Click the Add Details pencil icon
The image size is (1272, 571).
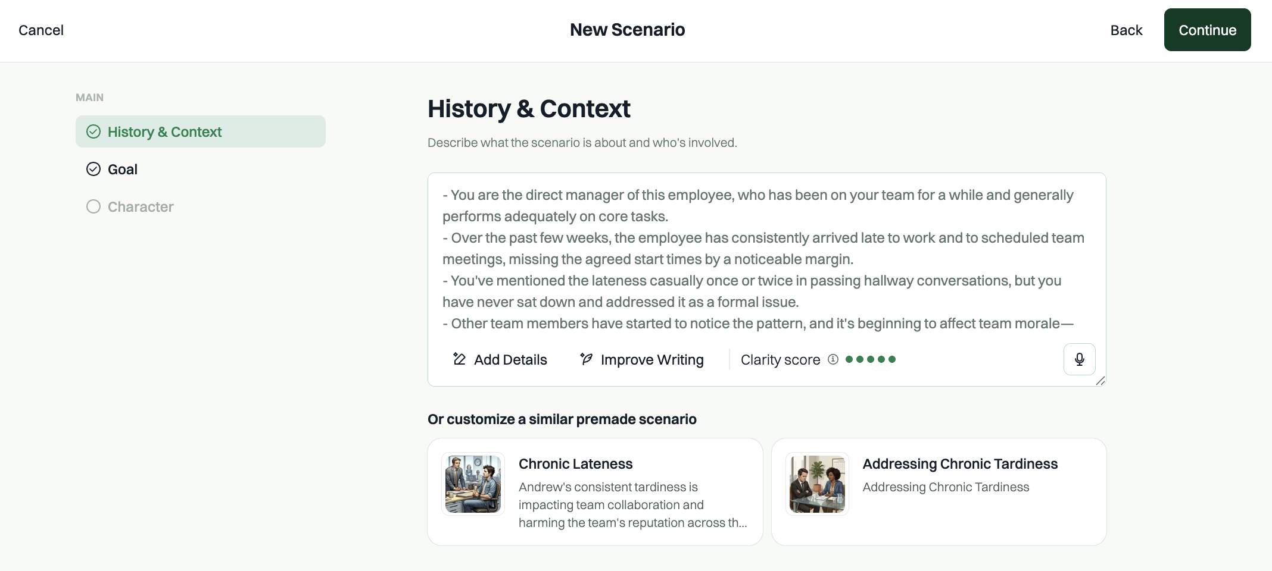click(459, 359)
